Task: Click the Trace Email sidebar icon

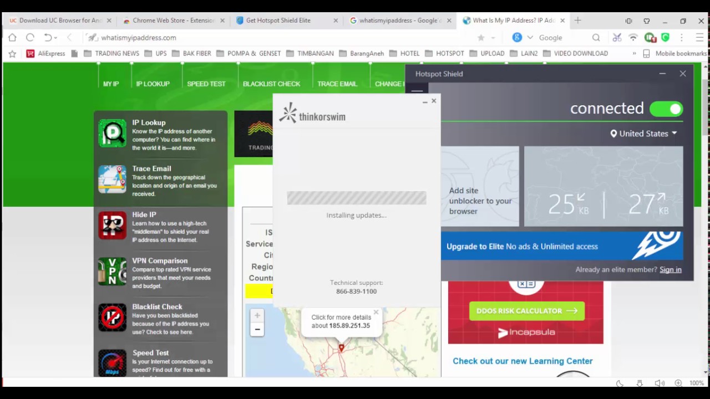Action: (112, 179)
